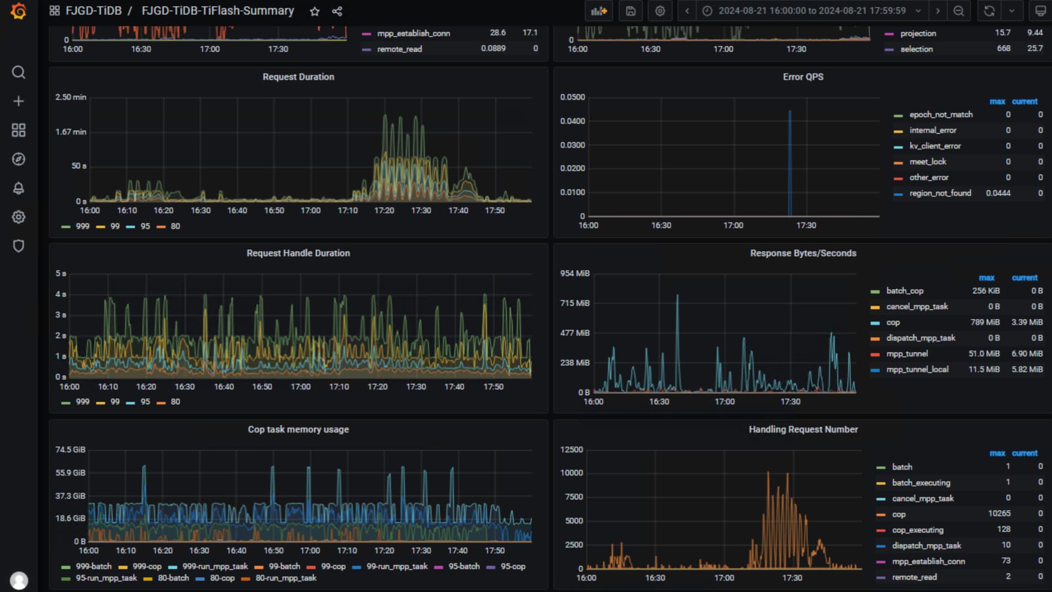Open the time range picker dropdown
The image size is (1052, 592).
pos(811,11)
